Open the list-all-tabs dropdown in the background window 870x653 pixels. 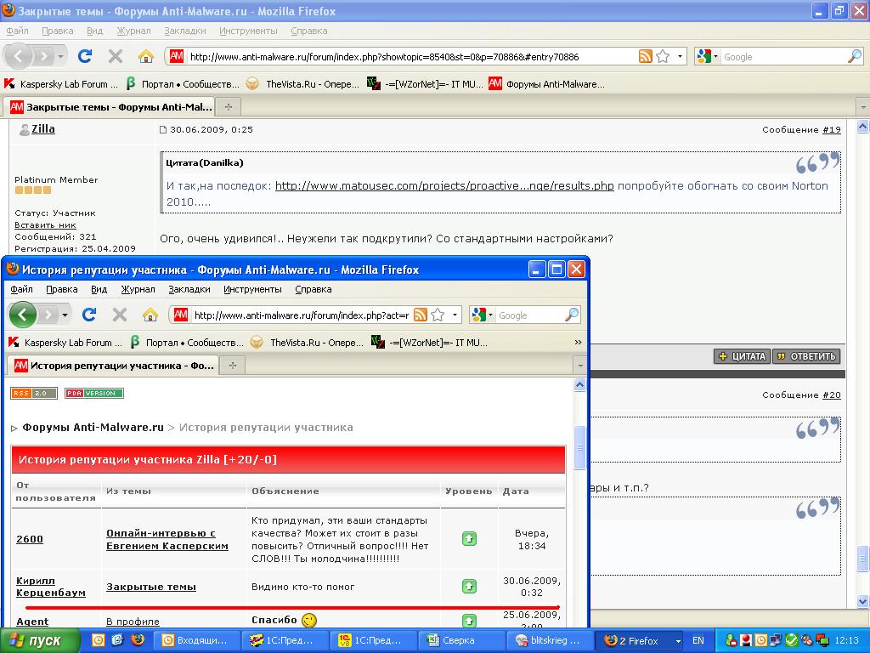coord(862,106)
